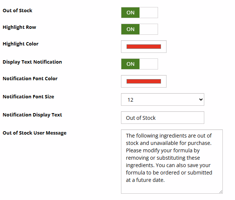Open the Highlight Color picker swatch
The width and height of the screenshot is (235, 200).
click(144, 47)
